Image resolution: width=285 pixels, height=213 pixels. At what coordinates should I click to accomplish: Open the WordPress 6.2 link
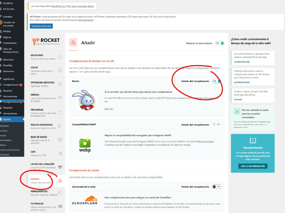pos(59,6)
